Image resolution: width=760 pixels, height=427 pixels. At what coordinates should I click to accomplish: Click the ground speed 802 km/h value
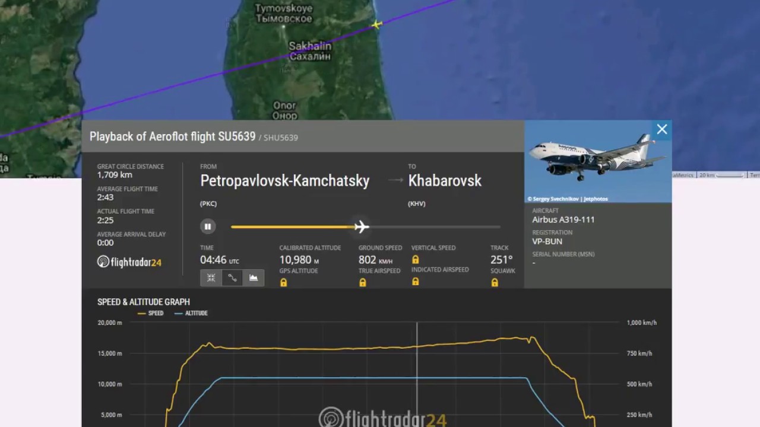[376, 260]
